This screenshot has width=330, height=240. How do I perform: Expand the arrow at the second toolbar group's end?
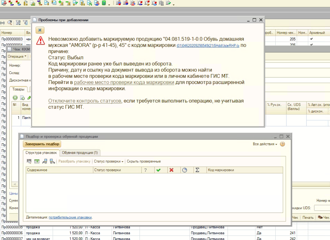(174, 4)
